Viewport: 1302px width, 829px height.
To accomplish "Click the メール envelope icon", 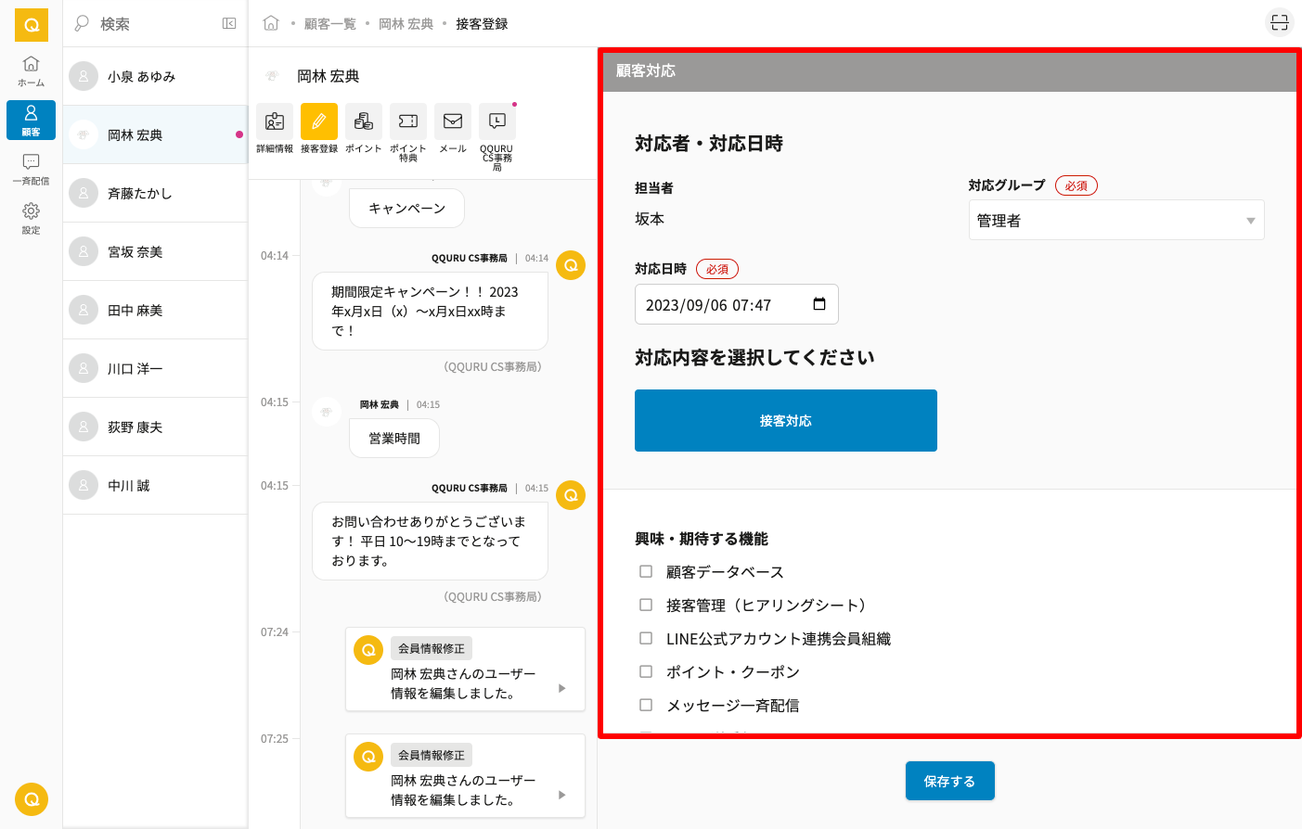I will (x=453, y=121).
